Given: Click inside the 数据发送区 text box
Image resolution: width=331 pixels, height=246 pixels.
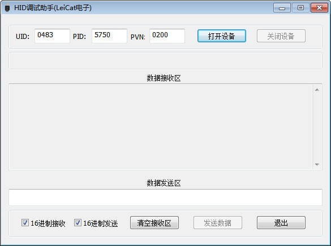Looking at the screenshot, I should click(165, 197).
